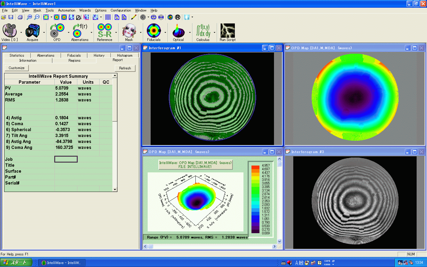
Task: Click the OPD 3D plot horizontal scrollbar
Action: (210, 247)
